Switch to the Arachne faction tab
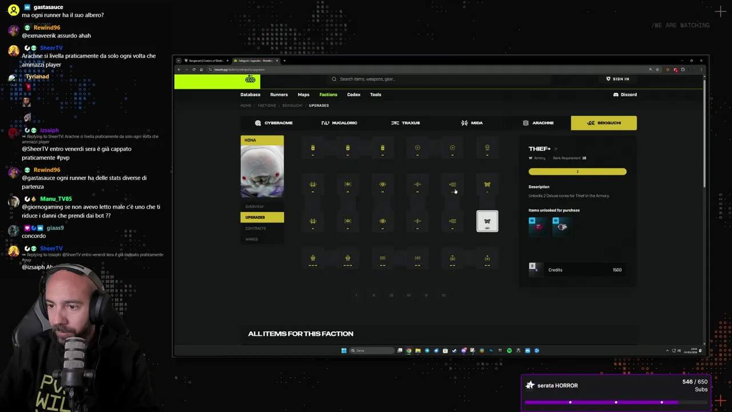The width and height of the screenshot is (732, 412). click(538, 123)
